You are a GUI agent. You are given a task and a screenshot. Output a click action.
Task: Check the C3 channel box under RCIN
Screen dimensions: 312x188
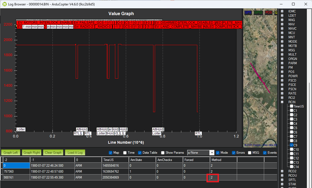point(291,119)
